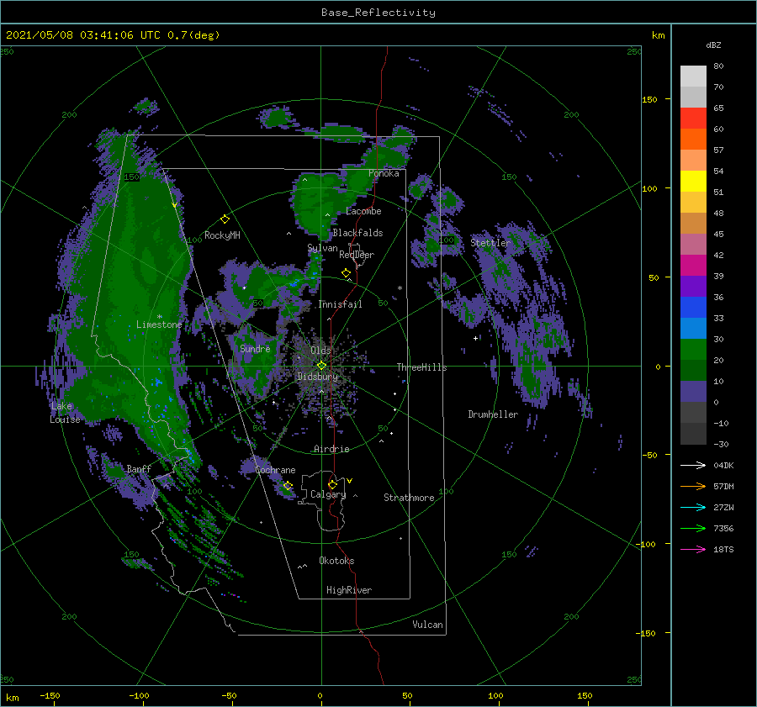Click the Base_Reflectivity title

coord(378,13)
